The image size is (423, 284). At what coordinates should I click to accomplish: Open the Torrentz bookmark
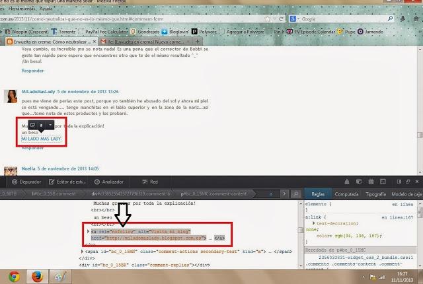(x=63, y=32)
